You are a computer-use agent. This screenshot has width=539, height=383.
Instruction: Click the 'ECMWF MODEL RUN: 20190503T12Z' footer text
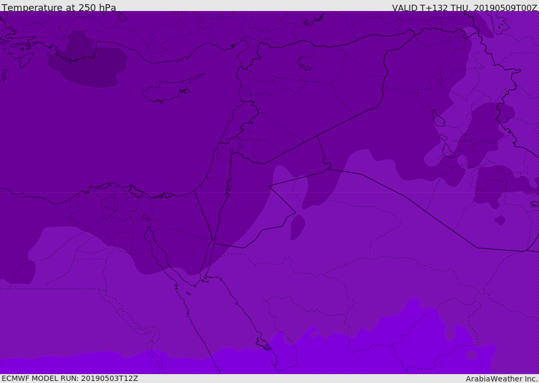click(x=70, y=378)
